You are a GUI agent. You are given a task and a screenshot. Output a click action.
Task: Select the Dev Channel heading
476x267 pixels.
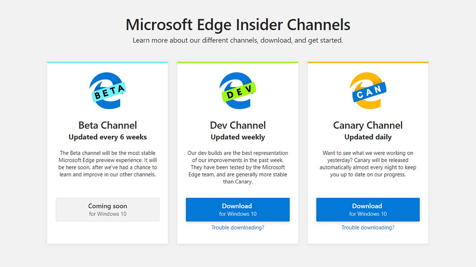238,125
